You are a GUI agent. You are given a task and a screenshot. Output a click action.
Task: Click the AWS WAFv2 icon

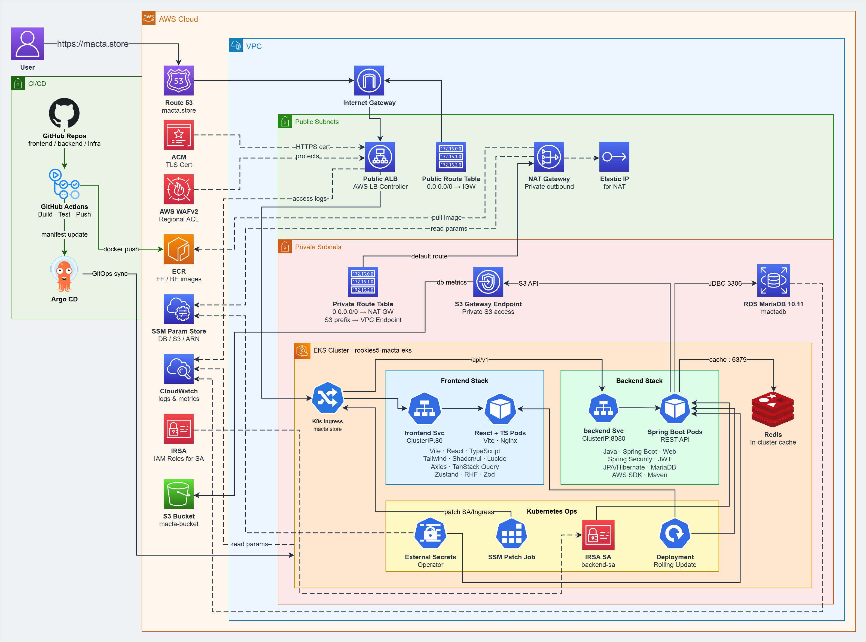(x=179, y=189)
